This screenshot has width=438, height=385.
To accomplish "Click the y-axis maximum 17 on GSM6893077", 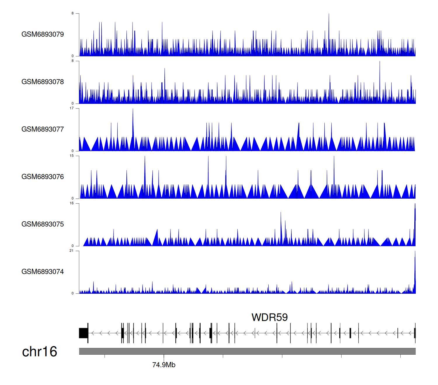I will [72, 108].
